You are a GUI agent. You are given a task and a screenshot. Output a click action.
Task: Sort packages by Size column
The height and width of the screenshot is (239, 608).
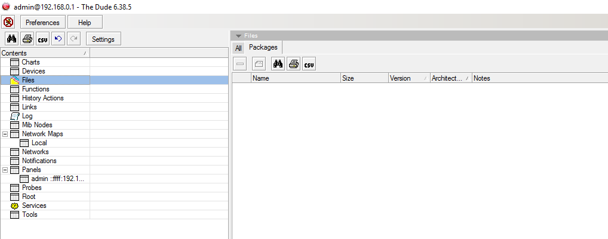(364, 78)
